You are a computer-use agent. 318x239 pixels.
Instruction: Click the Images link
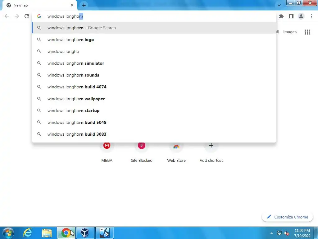[x=290, y=32]
